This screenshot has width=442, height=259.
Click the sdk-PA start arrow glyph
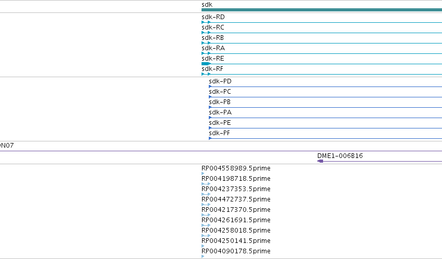click(210, 118)
